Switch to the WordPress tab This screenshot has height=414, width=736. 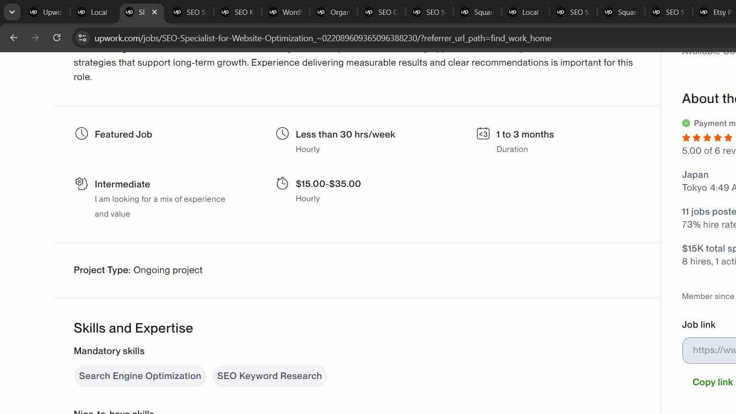286,12
